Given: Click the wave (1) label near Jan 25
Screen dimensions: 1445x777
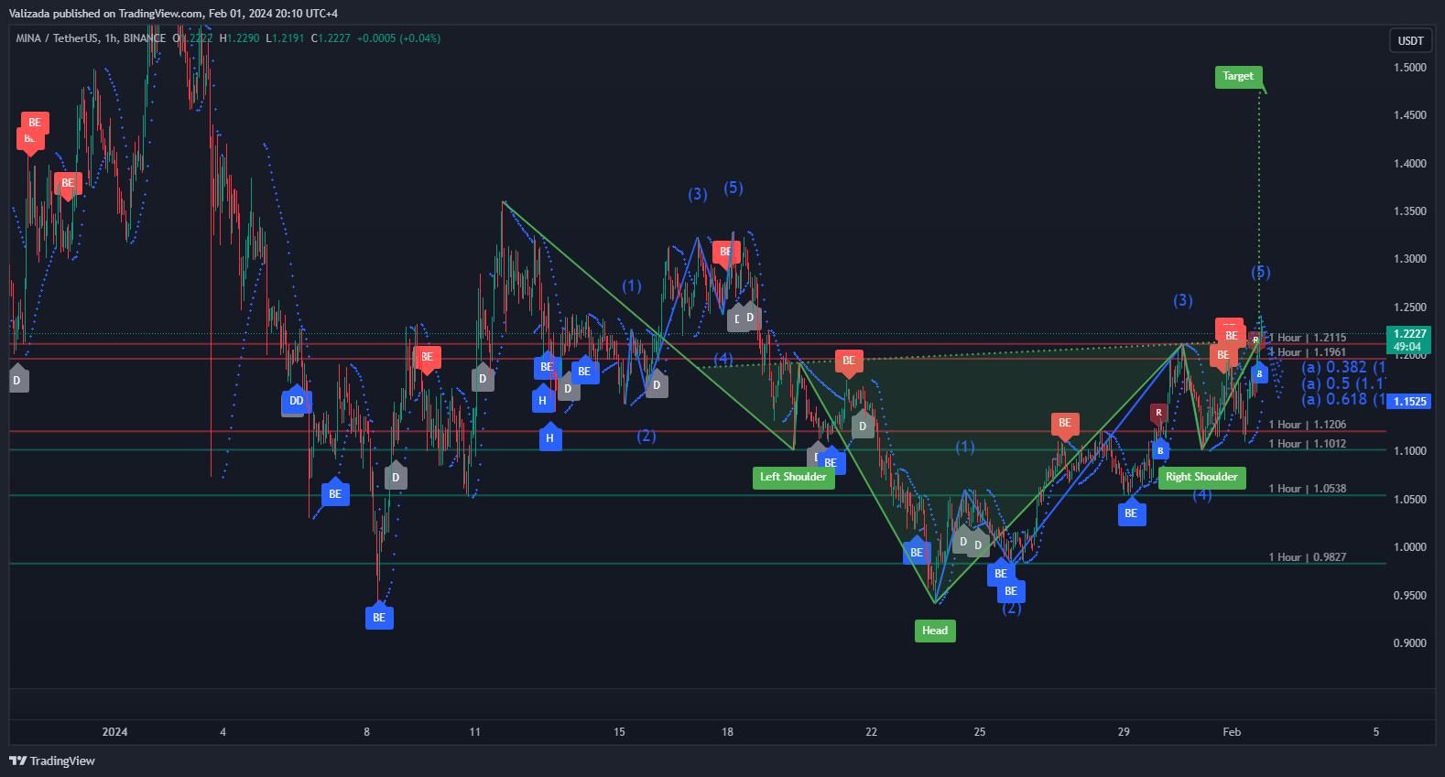Looking at the screenshot, I should point(965,447).
